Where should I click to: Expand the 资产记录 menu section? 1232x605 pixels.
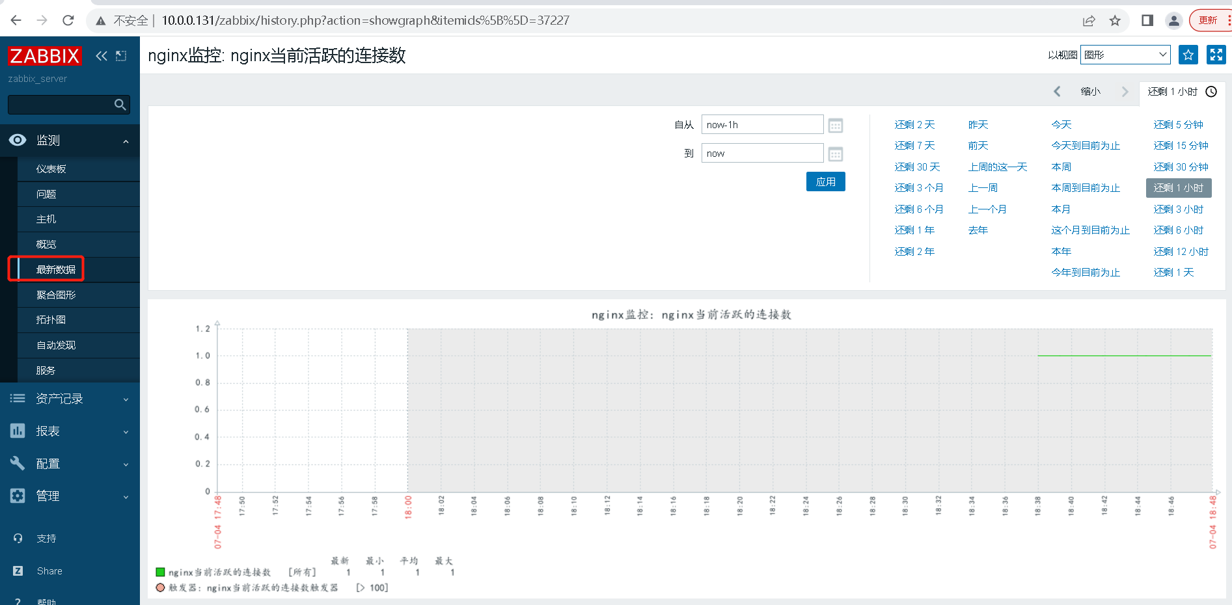tap(126, 399)
